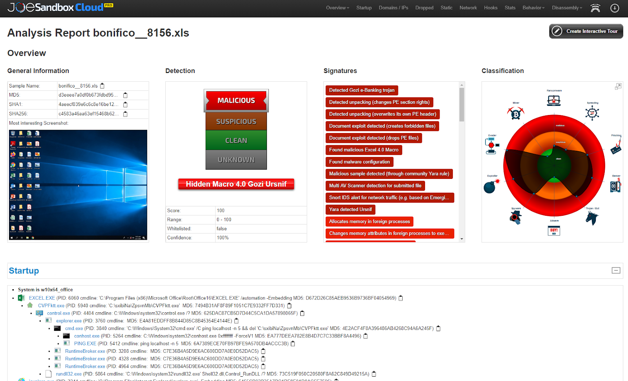Copy the rundll32.exe details to clipboard
Screen dimensions: 628x381
(x=374, y=374)
